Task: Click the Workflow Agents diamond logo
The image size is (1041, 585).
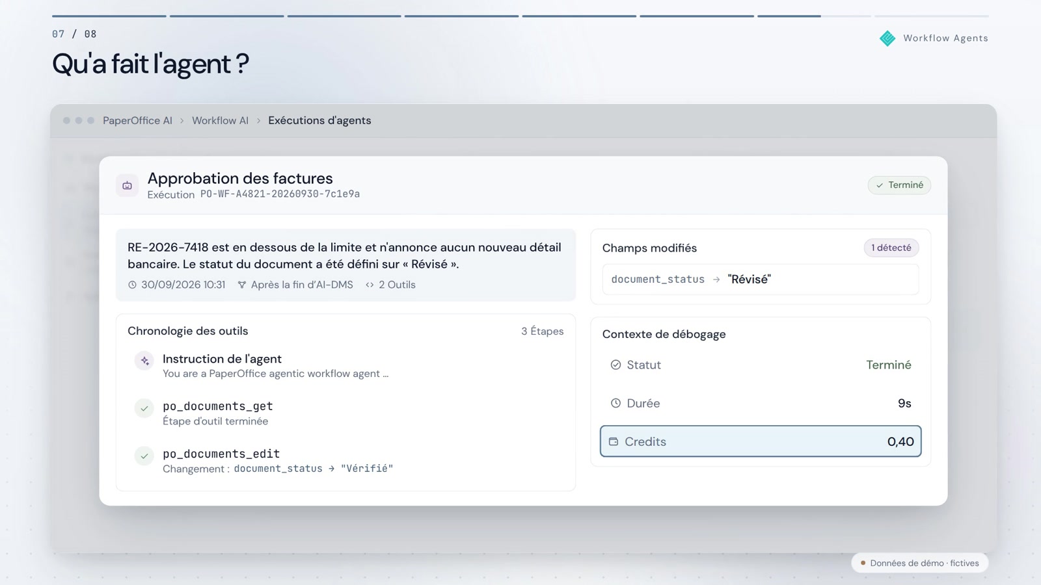Action: pos(887,38)
